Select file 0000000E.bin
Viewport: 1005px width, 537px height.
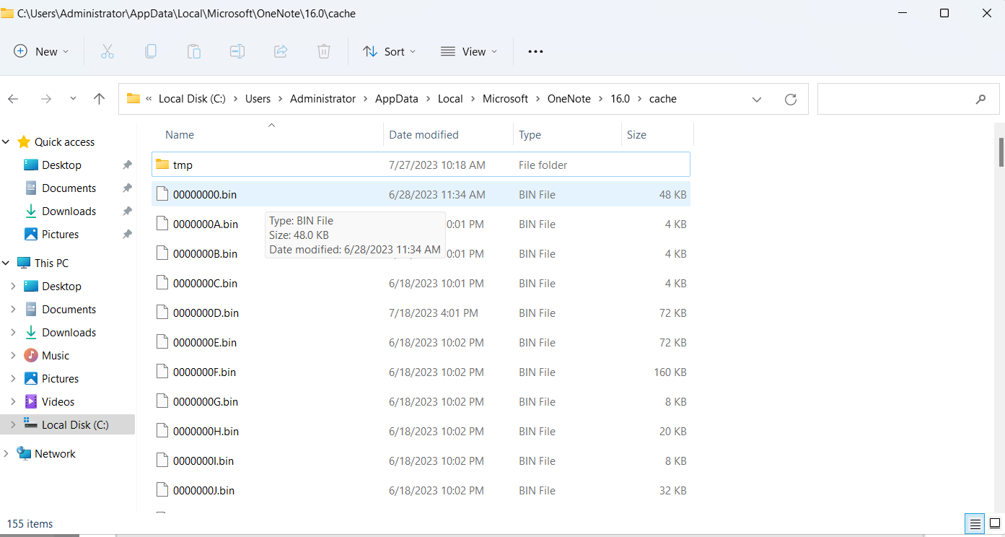tap(421, 342)
